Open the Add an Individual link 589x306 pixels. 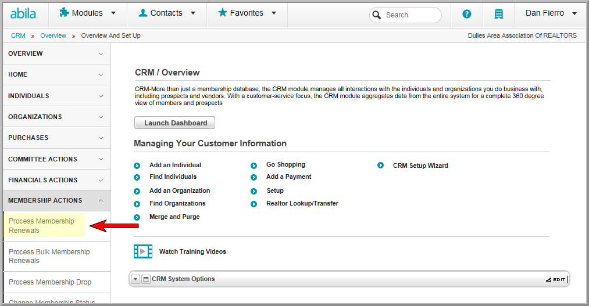[x=175, y=165]
